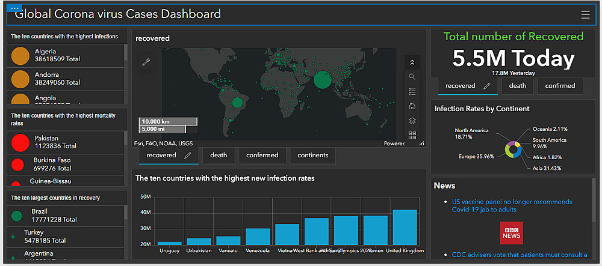Select Brazil in largest recovery list
Screen dimensions: 602x266
point(65,216)
